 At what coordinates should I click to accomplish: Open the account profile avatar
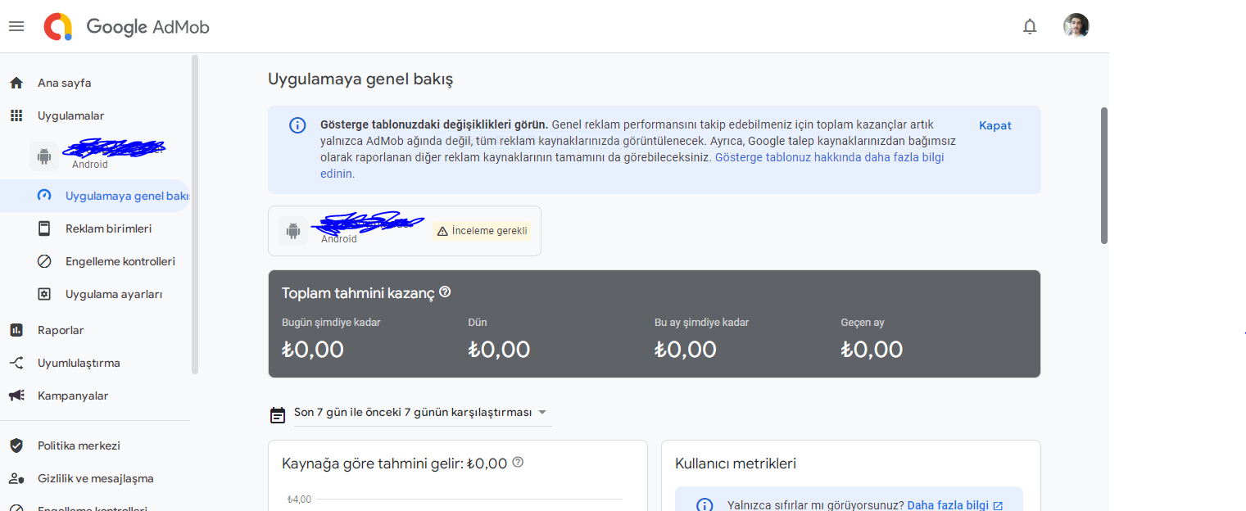click(1076, 26)
